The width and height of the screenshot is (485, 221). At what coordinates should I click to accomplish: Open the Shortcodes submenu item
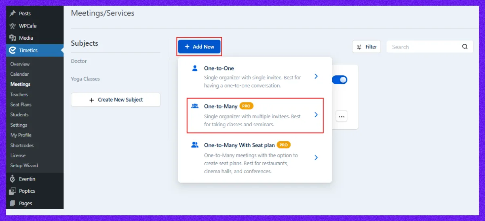22,145
